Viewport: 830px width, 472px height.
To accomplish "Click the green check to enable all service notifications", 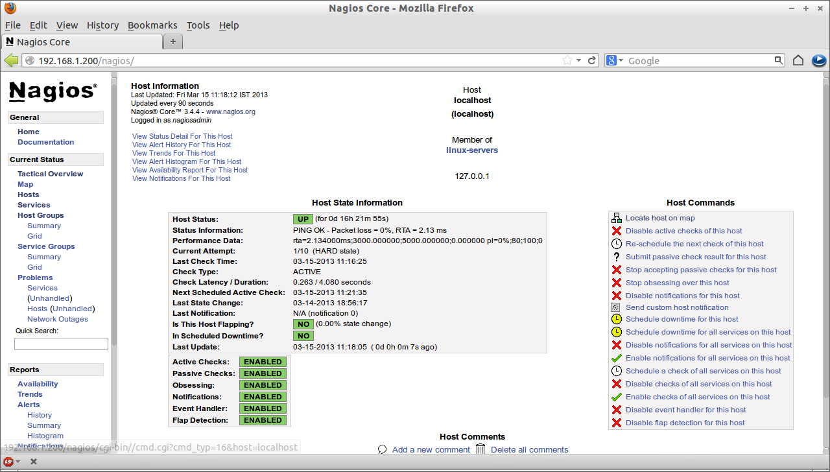I will click(616, 357).
